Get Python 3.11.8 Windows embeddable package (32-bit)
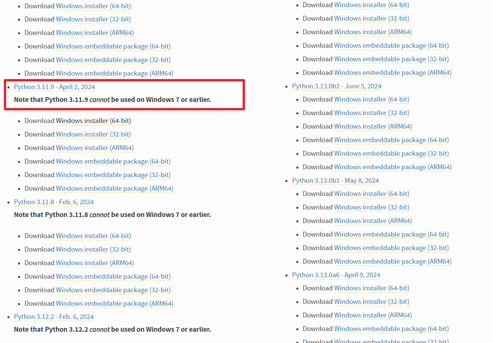 pyautogui.click(x=113, y=290)
